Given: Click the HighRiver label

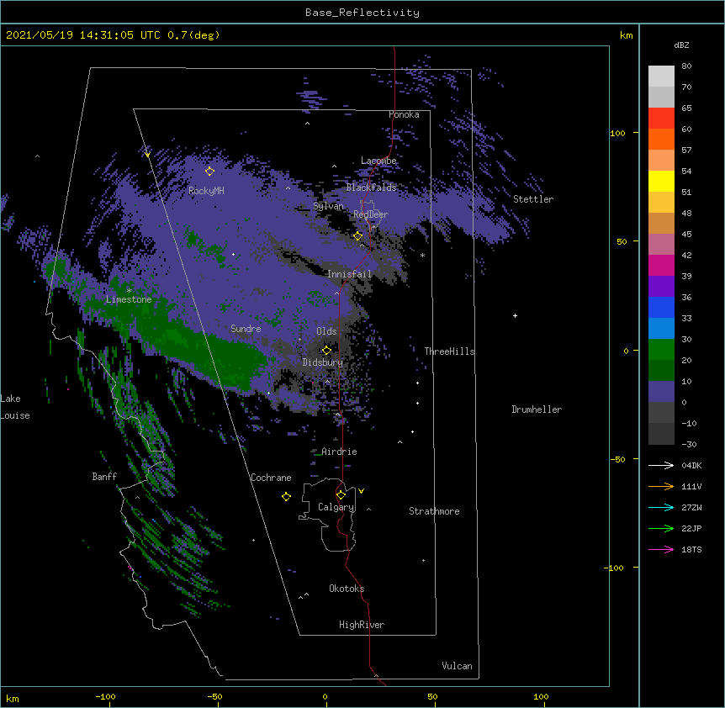Looking at the screenshot, I should 362,625.
